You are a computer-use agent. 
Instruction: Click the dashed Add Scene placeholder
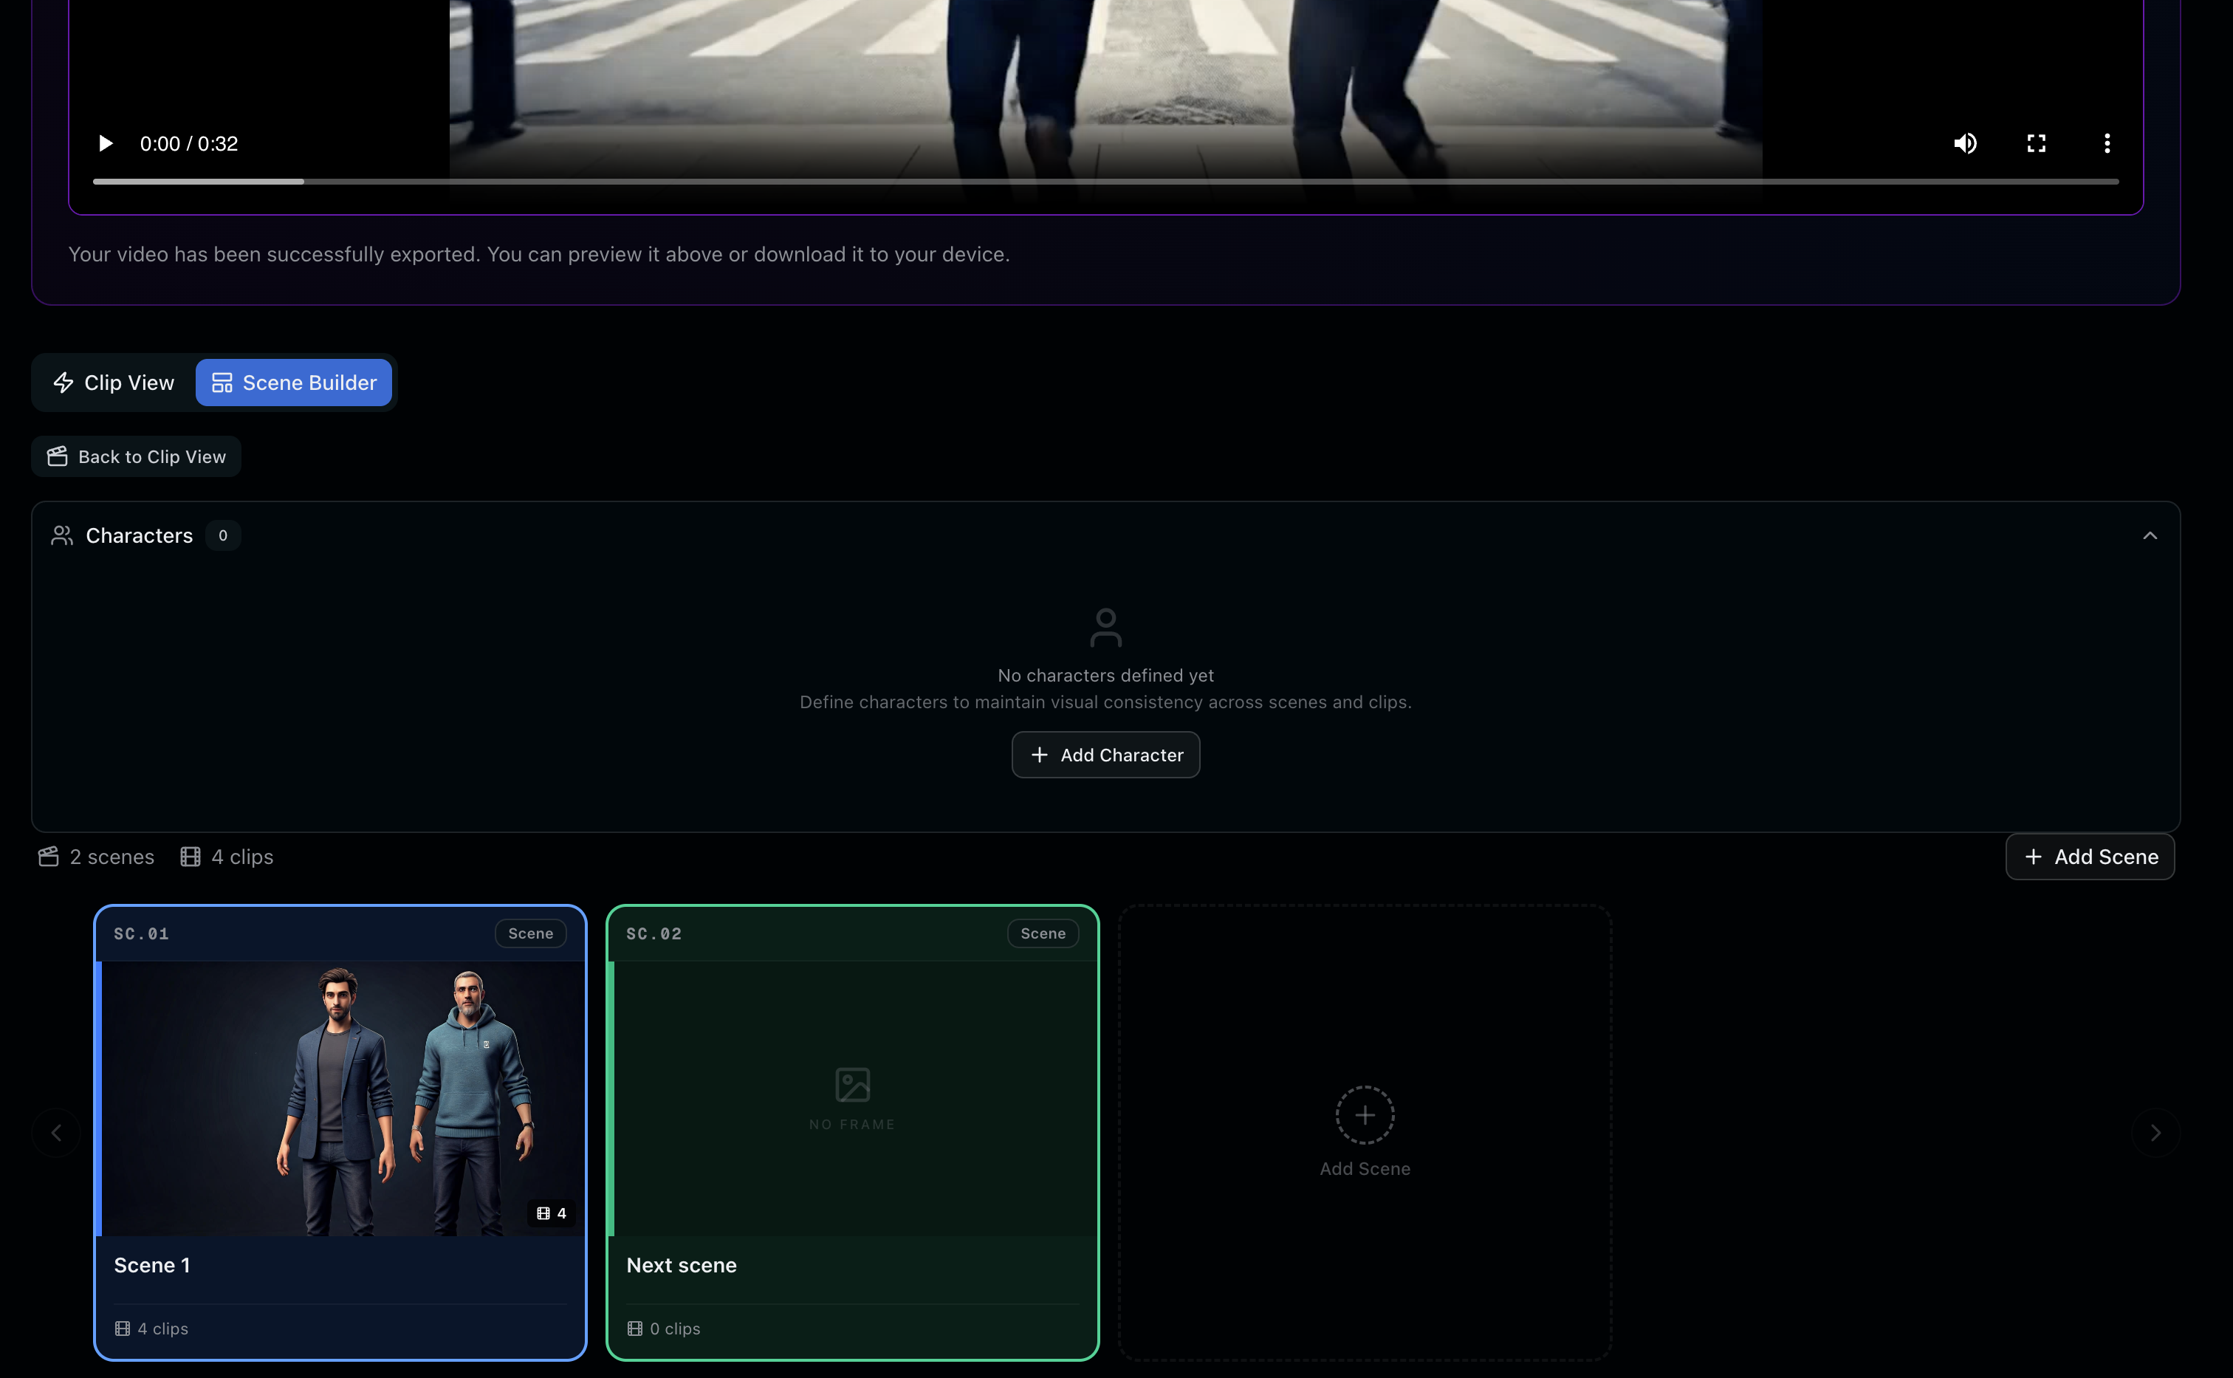tap(1365, 1132)
